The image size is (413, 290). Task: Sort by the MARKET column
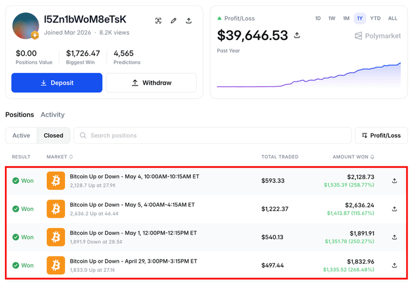click(x=60, y=157)
